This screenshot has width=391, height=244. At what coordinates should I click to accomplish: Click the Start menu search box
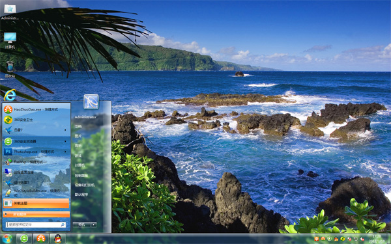(36, 225)
